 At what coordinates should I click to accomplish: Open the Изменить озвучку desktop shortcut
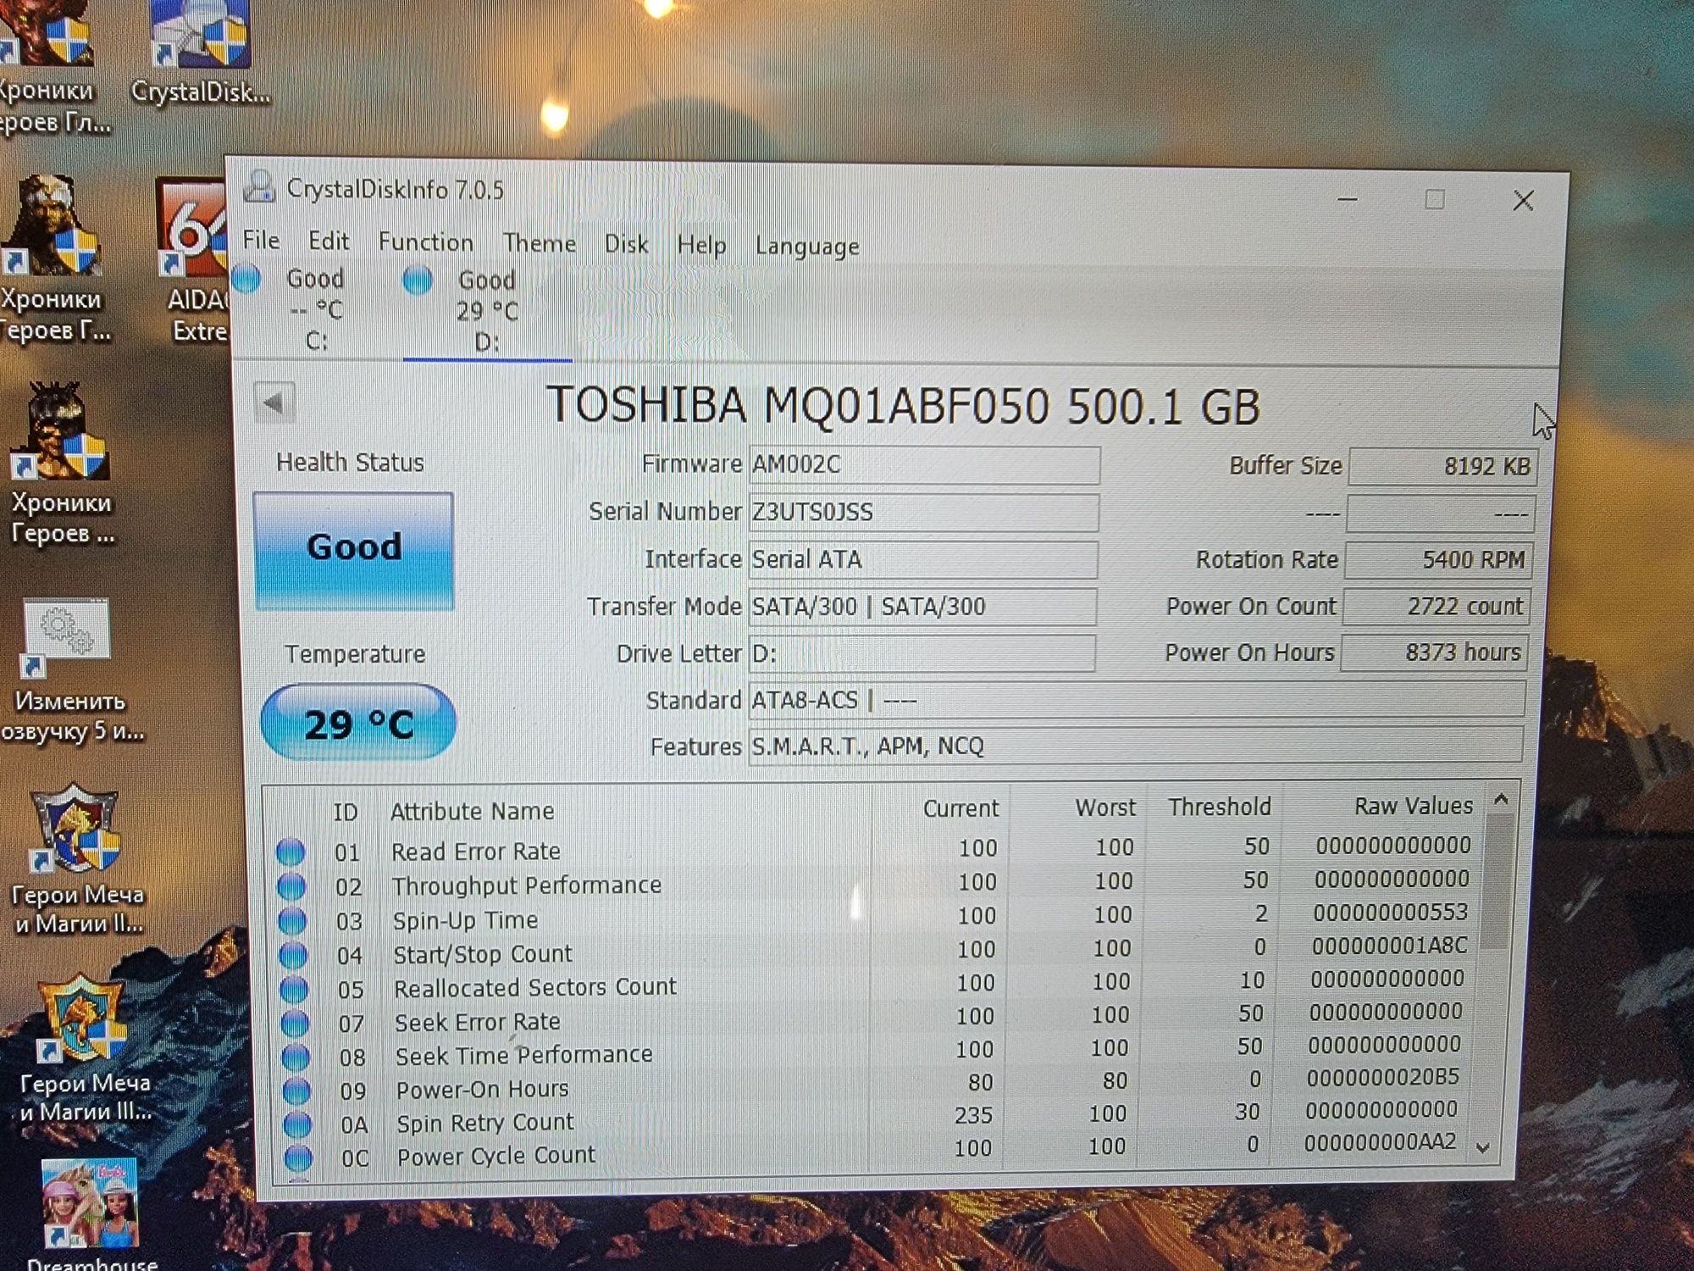pyautogui.click(x=70, y=670)
